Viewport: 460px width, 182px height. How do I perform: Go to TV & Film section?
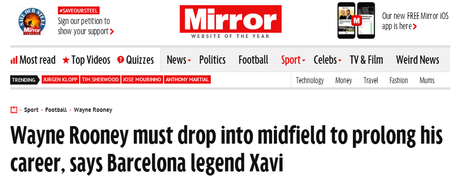(366, 60)
